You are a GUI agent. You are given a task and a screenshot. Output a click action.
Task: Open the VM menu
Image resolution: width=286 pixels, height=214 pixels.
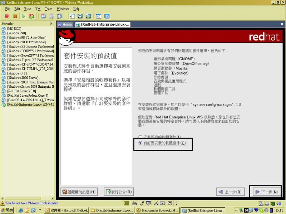38,9
